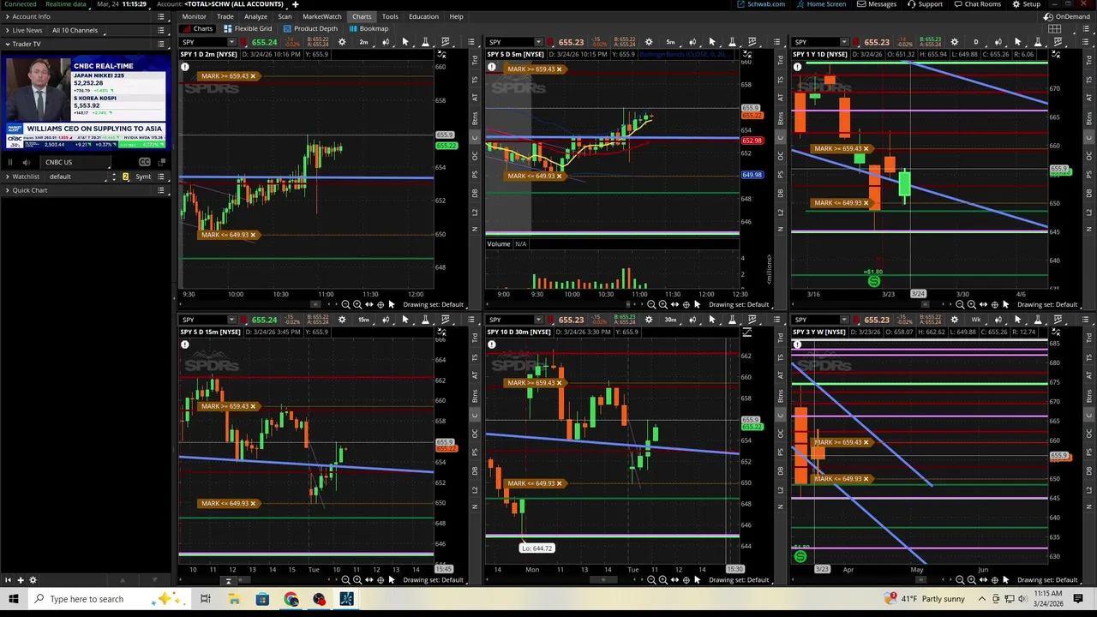
Task: Pop out the Trader TV video
Action: (x=162, y=162)
